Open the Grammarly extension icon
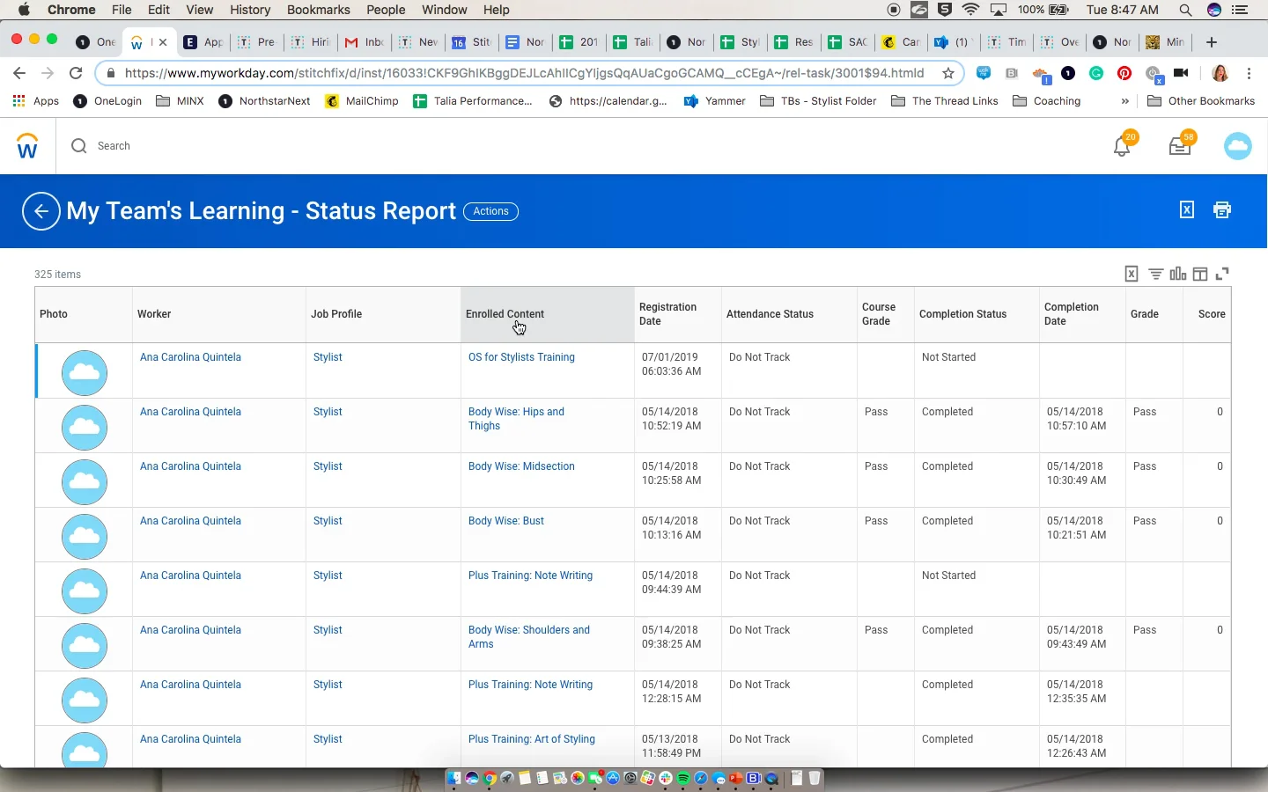This screenshot has width=1268, height=792. 1096,73
